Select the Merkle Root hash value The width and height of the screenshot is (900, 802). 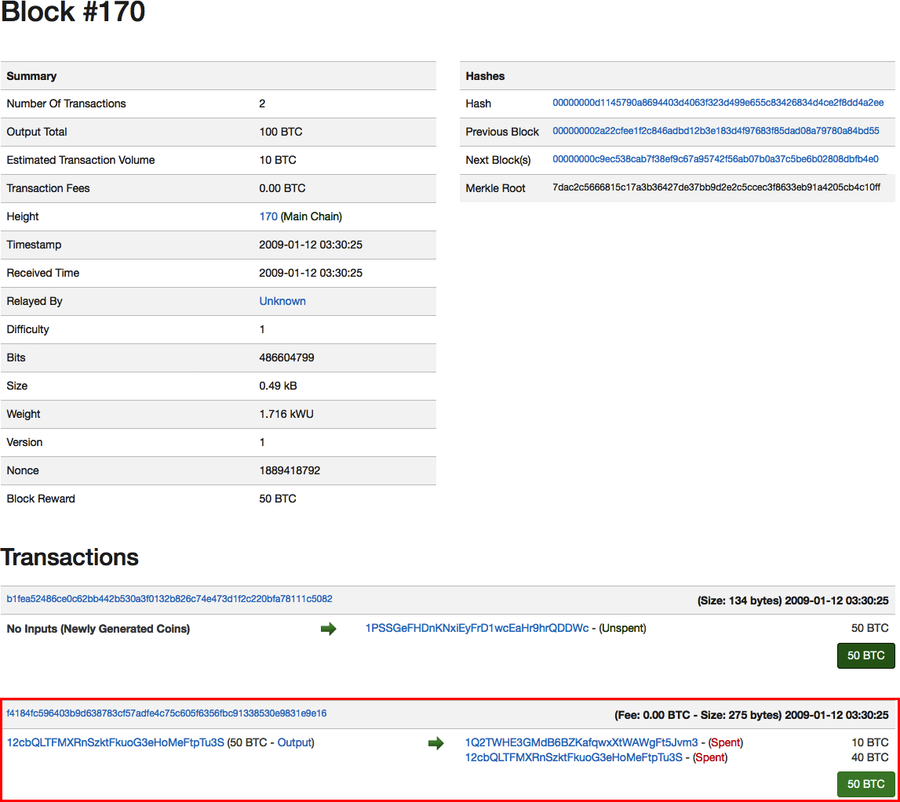coord(716,188)
